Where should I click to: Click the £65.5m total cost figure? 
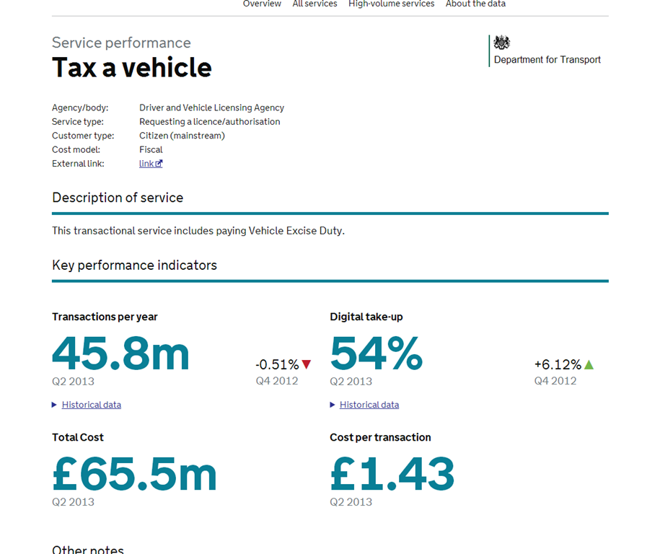tap(134, 474)
